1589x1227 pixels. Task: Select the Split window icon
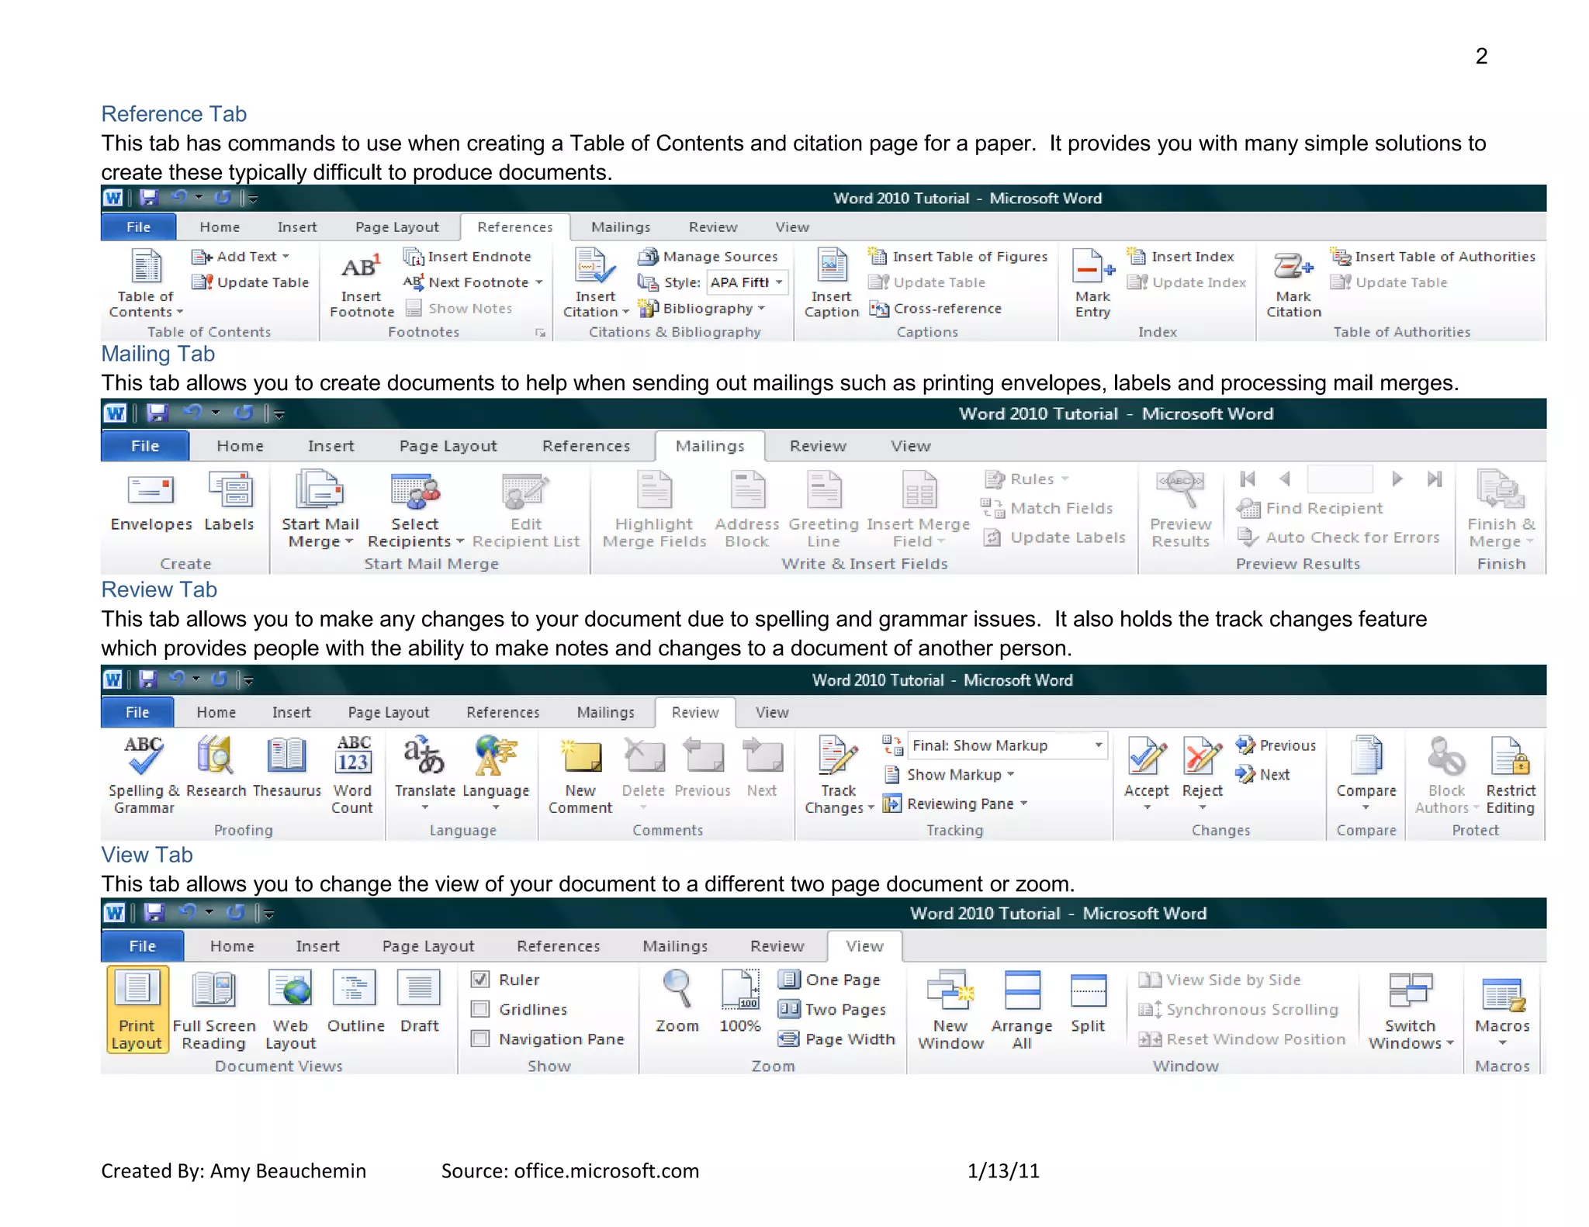tap(1088, 991)
